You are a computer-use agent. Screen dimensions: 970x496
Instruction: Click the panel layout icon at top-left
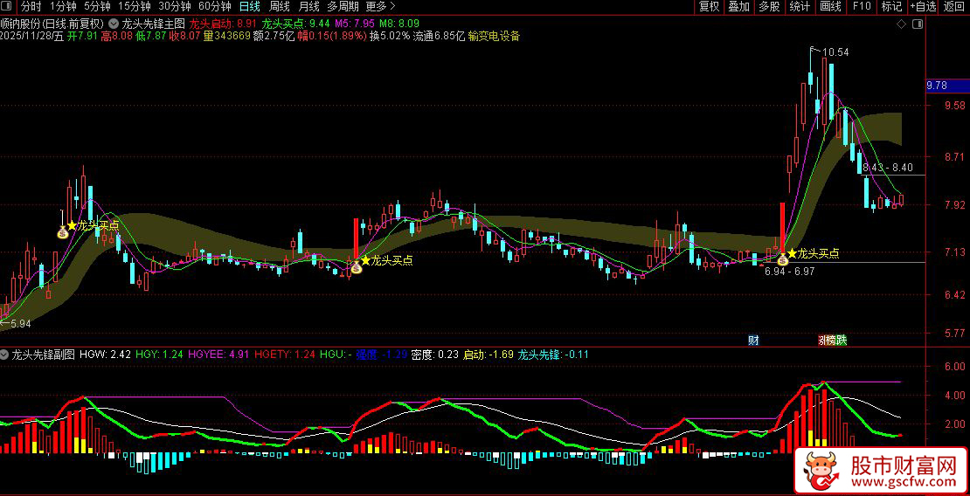tap(9, 6)
